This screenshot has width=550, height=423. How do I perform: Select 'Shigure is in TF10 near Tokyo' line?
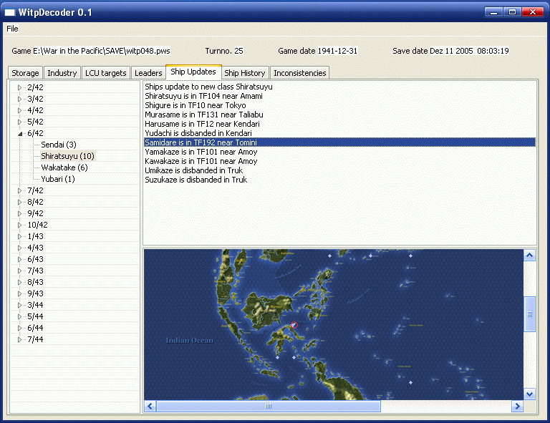[x=195, y=105]
